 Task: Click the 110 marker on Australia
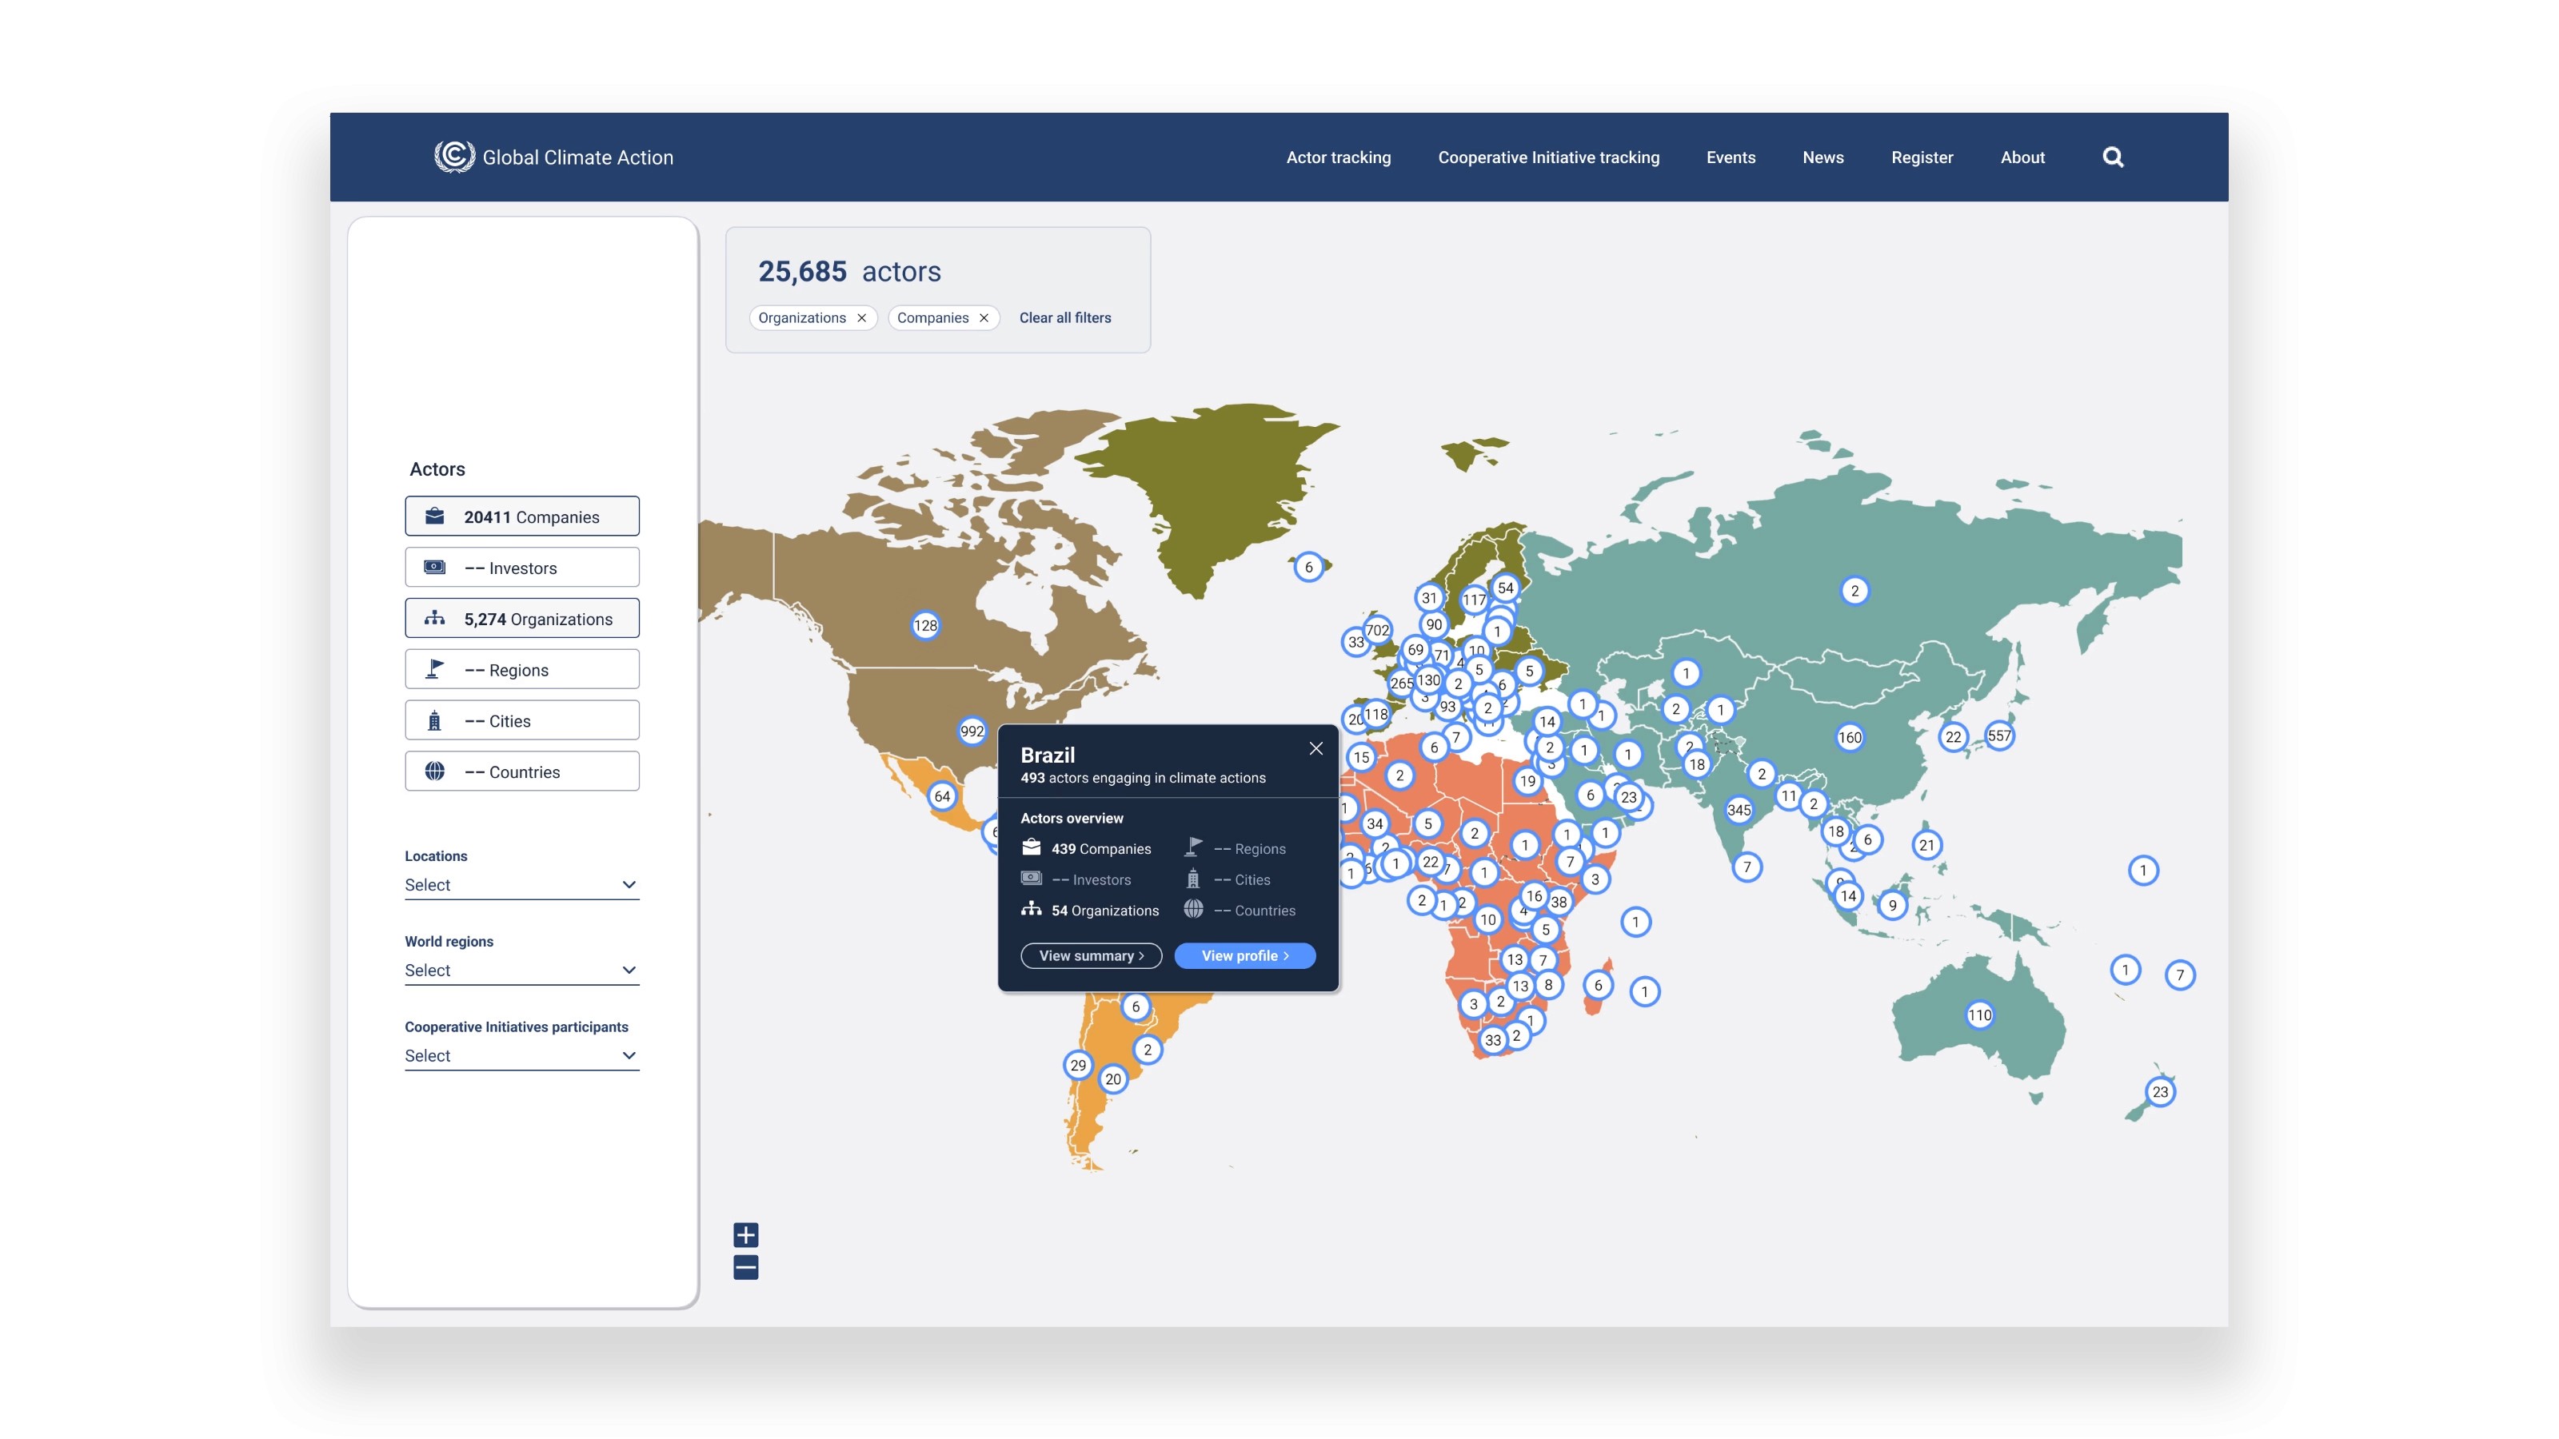point(1979,1015)
